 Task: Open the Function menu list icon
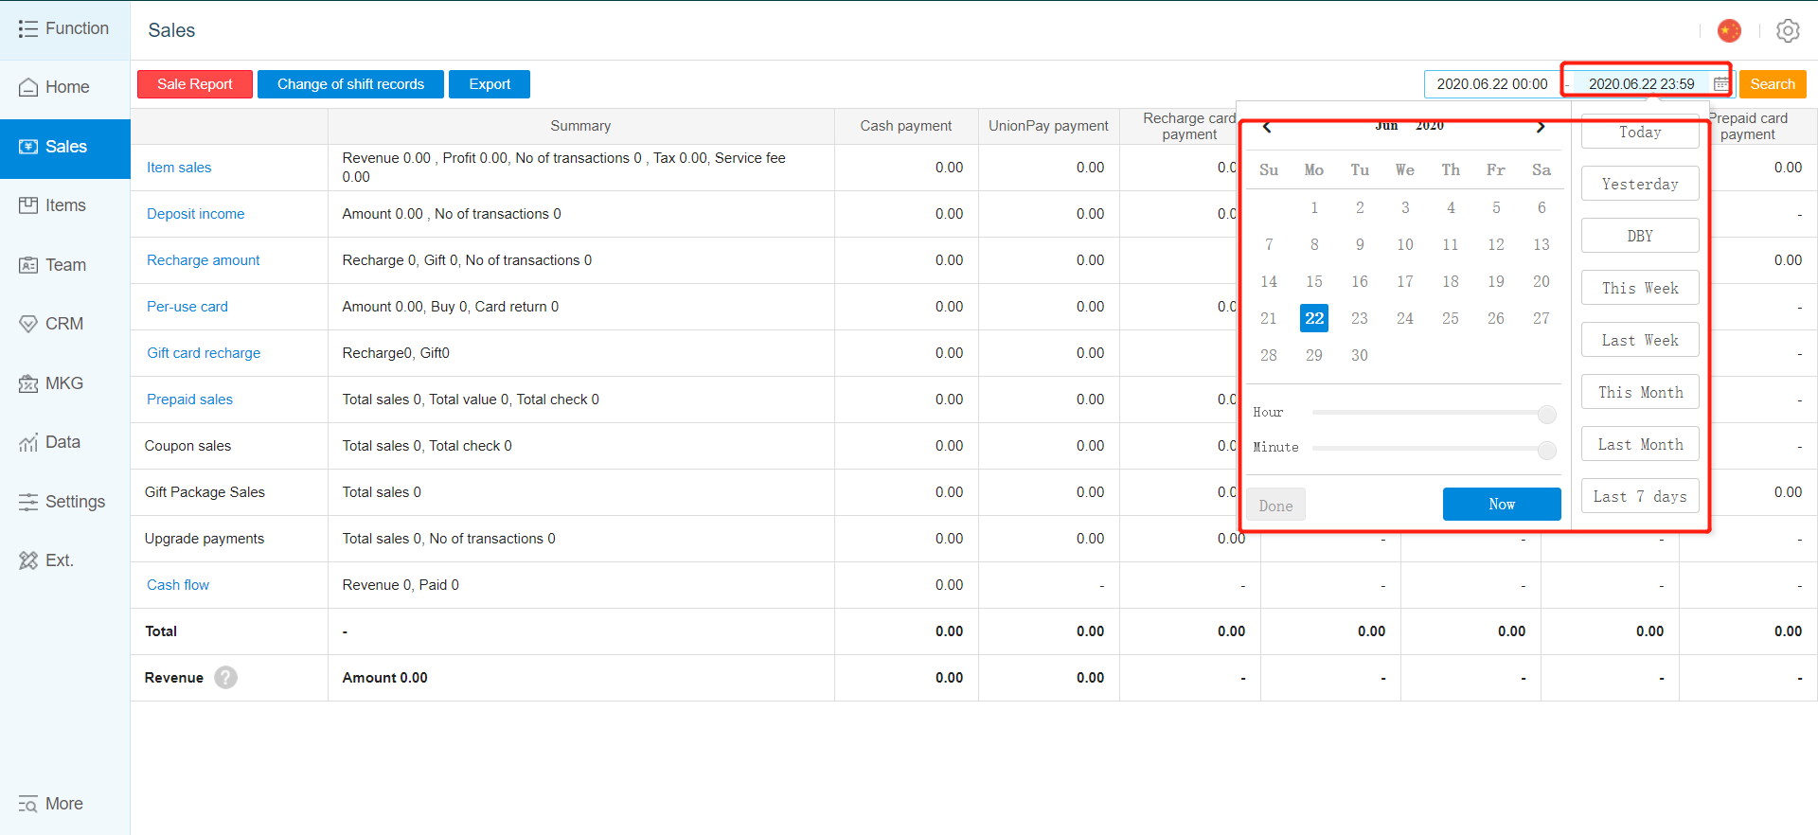tap(28, 29)
